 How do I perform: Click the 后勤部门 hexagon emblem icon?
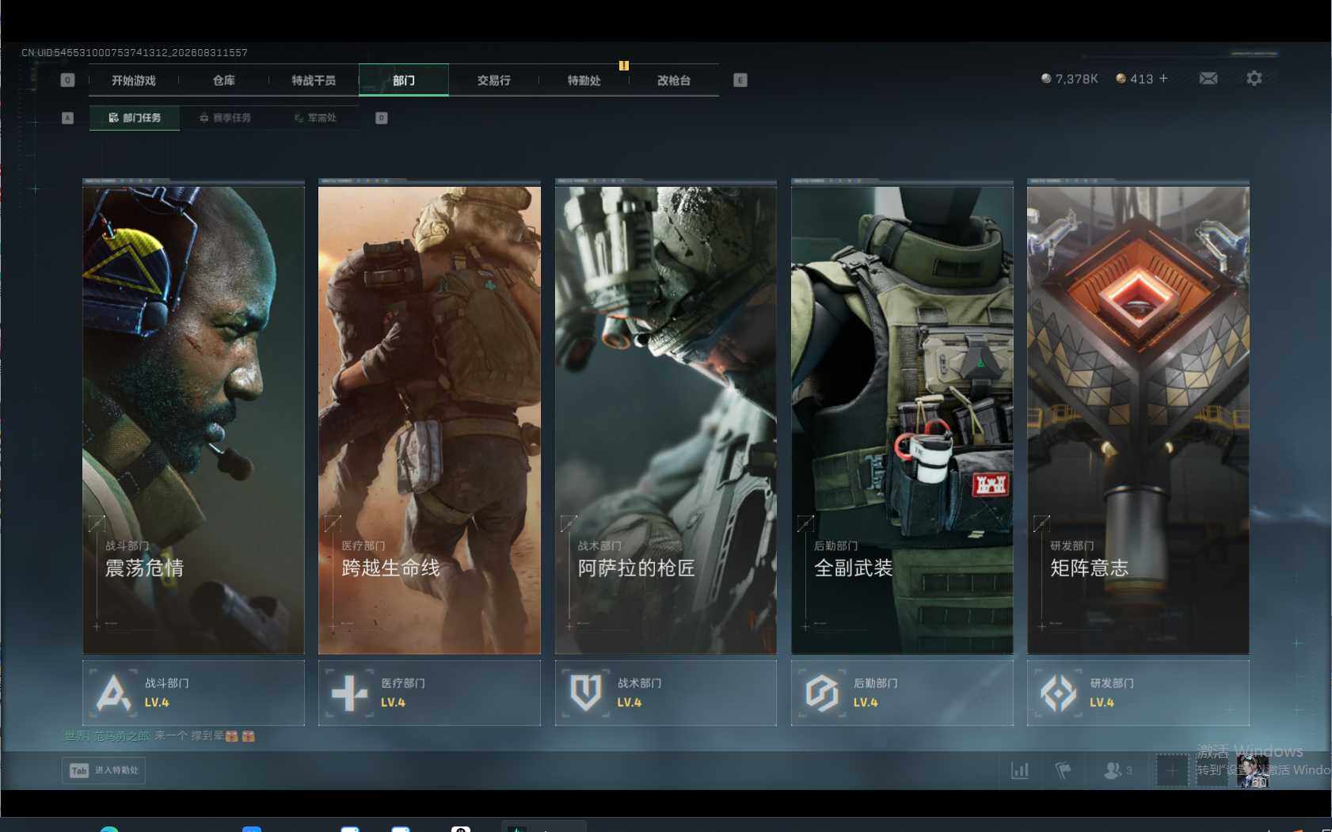pyautogui.click(x=822, y=693)
